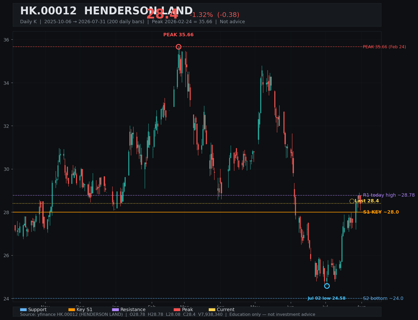Click the 26 tick on the price axis
Viewport: 418px width, 320px height.
pos(7,255)
